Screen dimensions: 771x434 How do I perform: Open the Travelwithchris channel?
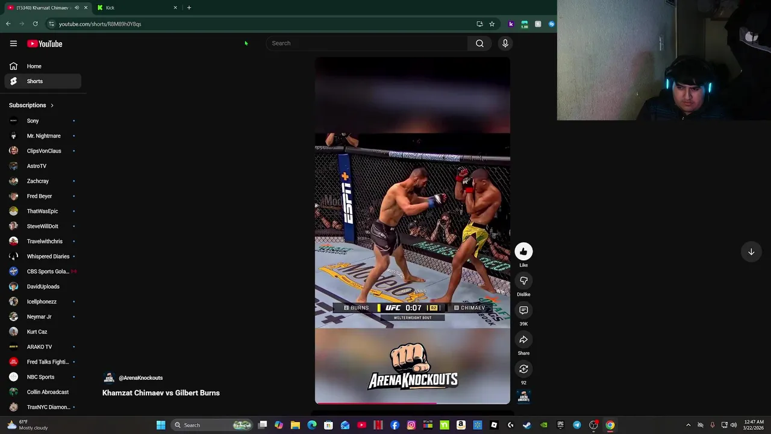[43, 241]
